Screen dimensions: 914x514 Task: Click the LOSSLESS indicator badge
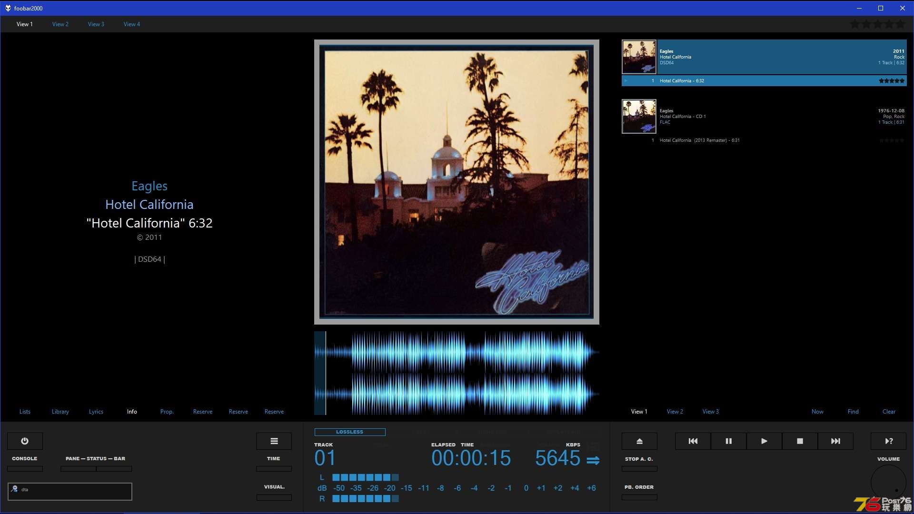pos(350,432)
